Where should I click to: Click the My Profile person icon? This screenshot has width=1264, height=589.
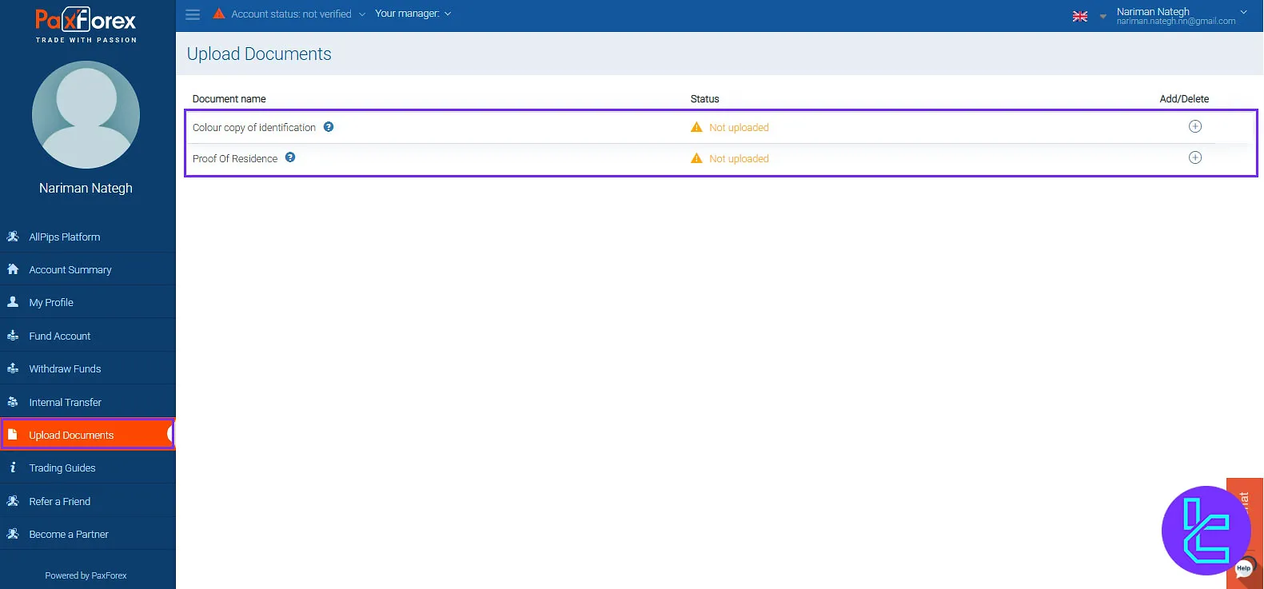click(x=13, y=302)
